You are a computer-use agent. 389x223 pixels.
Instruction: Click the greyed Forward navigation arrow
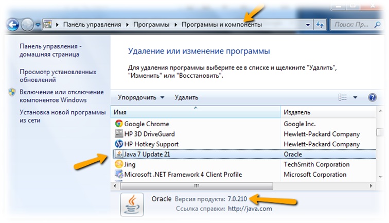(x=27, y=25)
